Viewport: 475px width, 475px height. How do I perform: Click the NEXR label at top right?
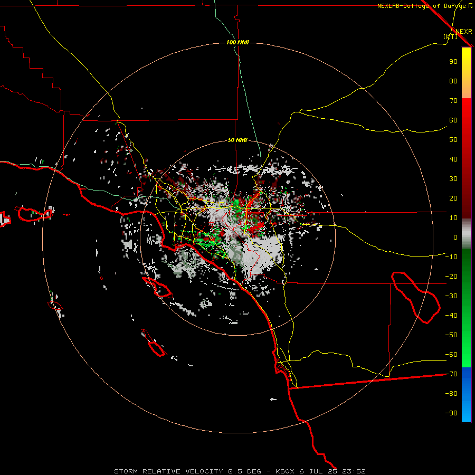(464, 32)
